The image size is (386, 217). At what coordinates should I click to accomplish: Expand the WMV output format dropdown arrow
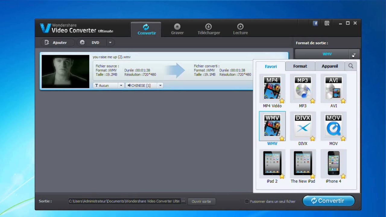tap(354, 55)
